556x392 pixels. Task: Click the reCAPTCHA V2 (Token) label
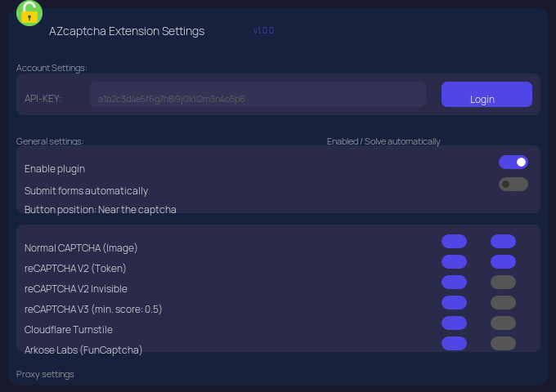[75, 269]
